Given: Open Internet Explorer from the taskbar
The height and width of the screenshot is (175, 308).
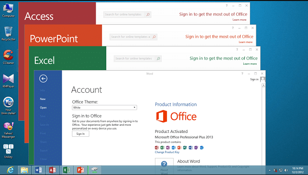Looking at the screenshot, I should [x=10, y=170].
